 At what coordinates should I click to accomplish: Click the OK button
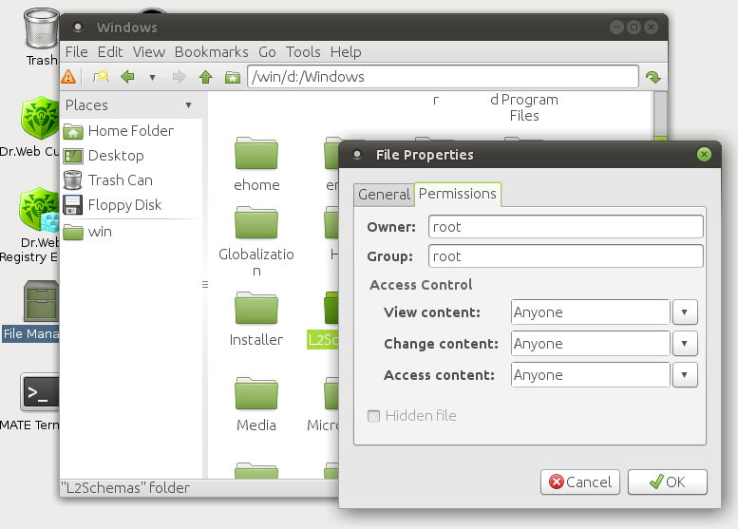tap(668, 482)
